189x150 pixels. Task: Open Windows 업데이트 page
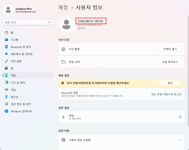(28, 111)
